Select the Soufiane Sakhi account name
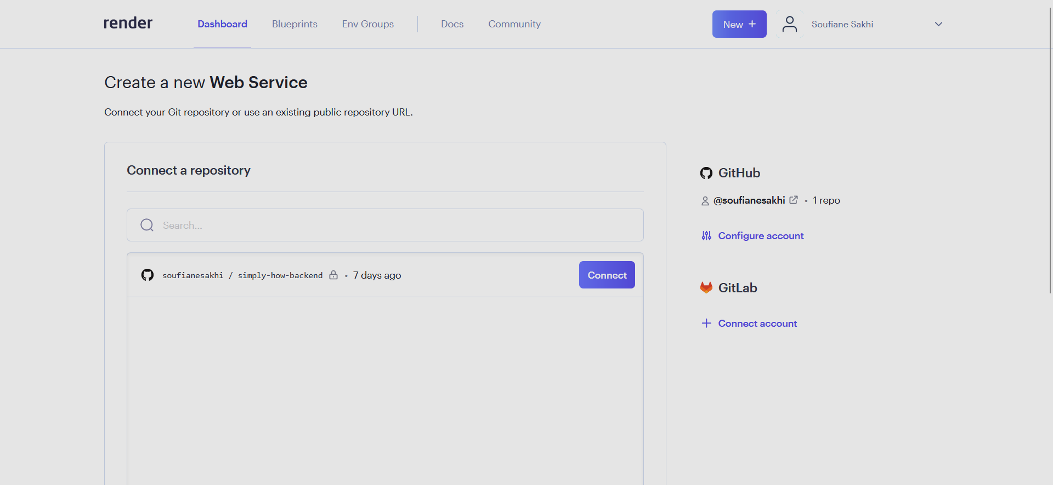The height and width of the screenshot is (485, 1053). pyautogui.click(x=842, y=24)
